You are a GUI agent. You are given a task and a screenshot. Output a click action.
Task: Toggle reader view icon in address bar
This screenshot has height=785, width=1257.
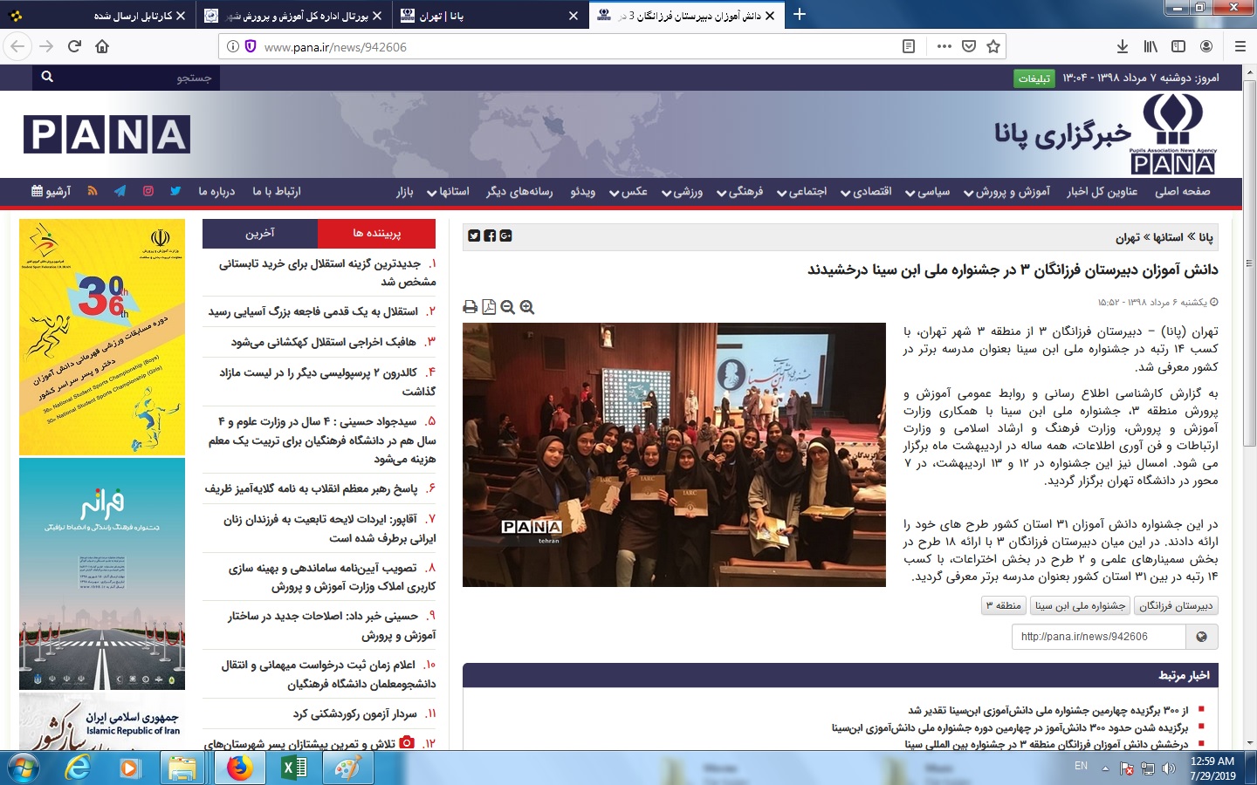(909, 46)
